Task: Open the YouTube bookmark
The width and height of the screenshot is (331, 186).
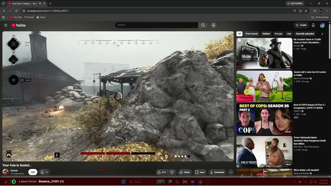Action: pyautogui.click(x=16, y=17)
